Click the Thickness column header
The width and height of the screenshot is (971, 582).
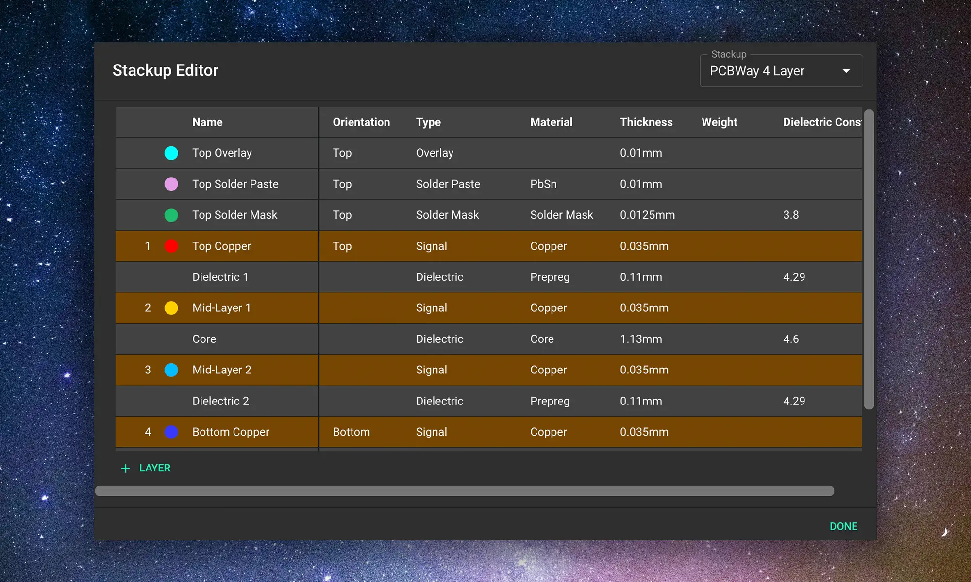[646, 122]
